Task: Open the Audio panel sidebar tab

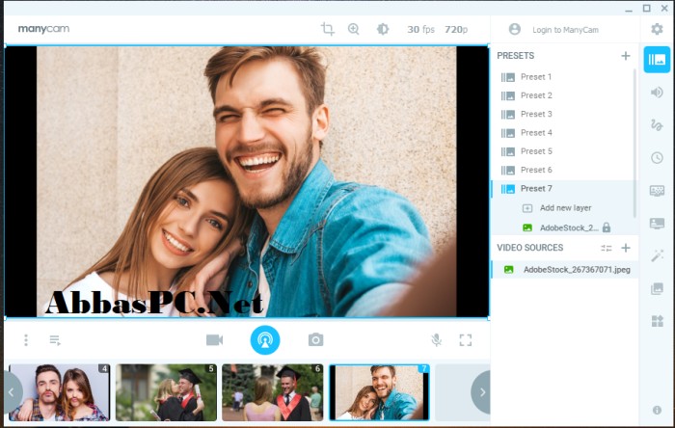Action: pos(657,92)
